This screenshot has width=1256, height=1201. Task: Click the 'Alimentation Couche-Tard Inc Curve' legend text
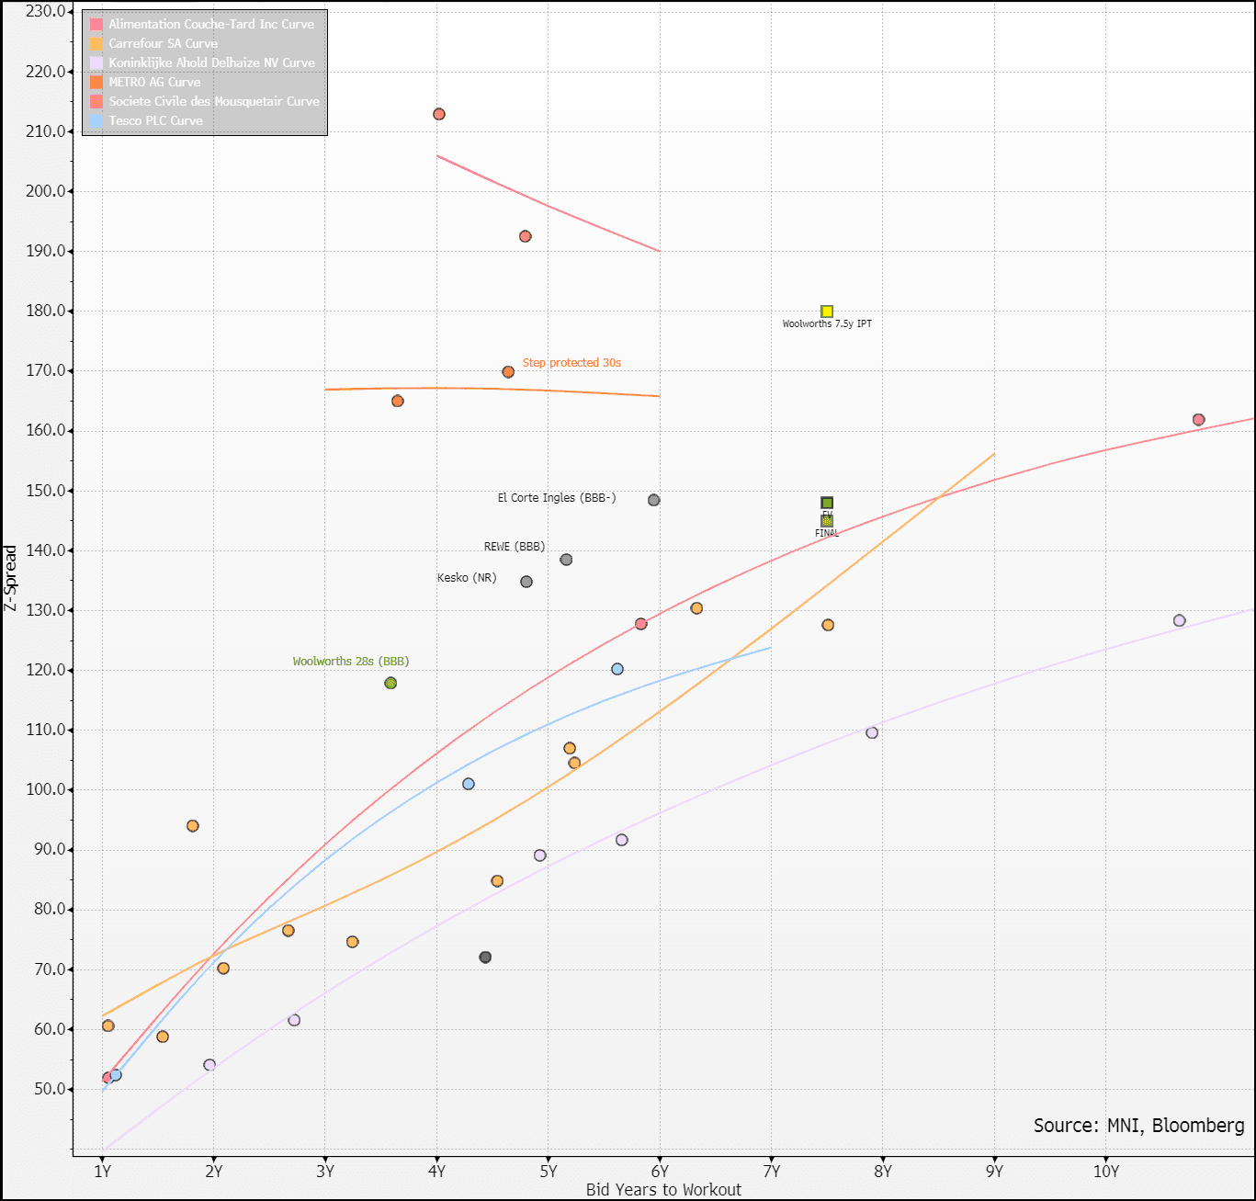click(211, 24)
